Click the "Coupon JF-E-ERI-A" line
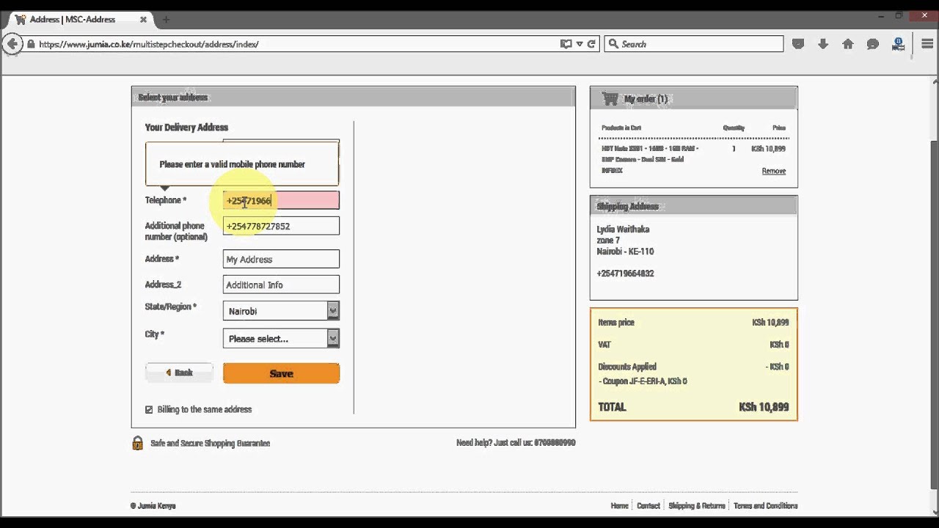The image size is (939, 528). [643, 381]
